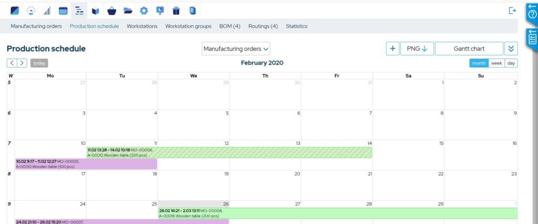Open MO-00006 striped green schedule bar
The width and height of the screenshot is (538, 224).
coord(229,153)
